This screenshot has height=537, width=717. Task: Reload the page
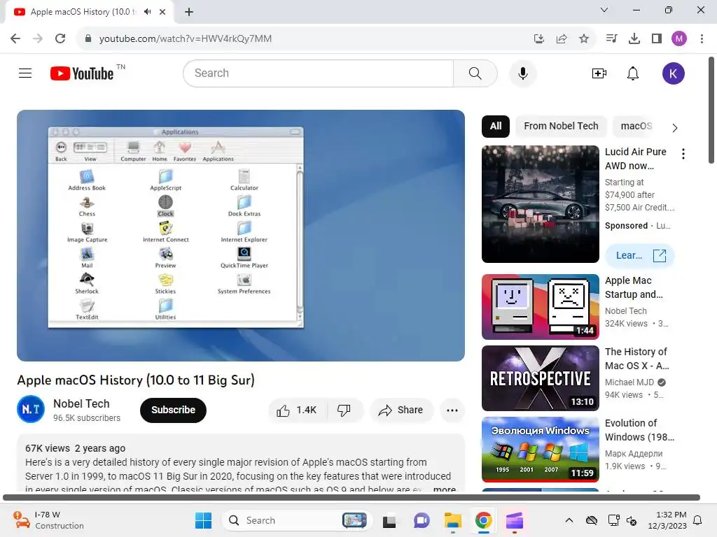click(x=60, y=38)
